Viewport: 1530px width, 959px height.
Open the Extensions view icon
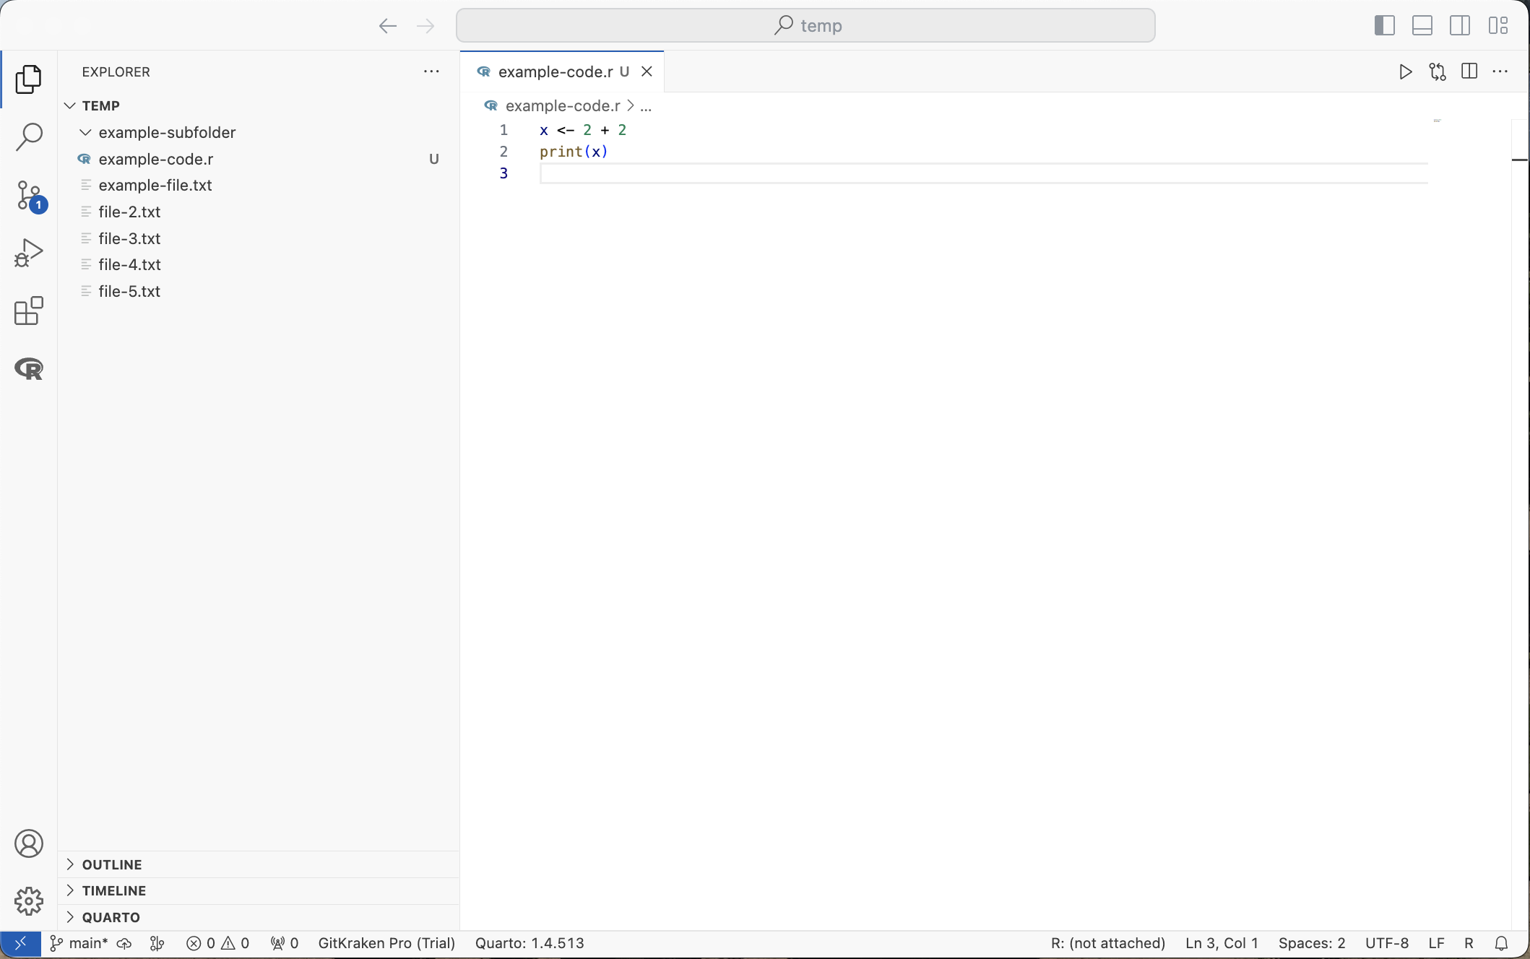(x=29, y=311)
